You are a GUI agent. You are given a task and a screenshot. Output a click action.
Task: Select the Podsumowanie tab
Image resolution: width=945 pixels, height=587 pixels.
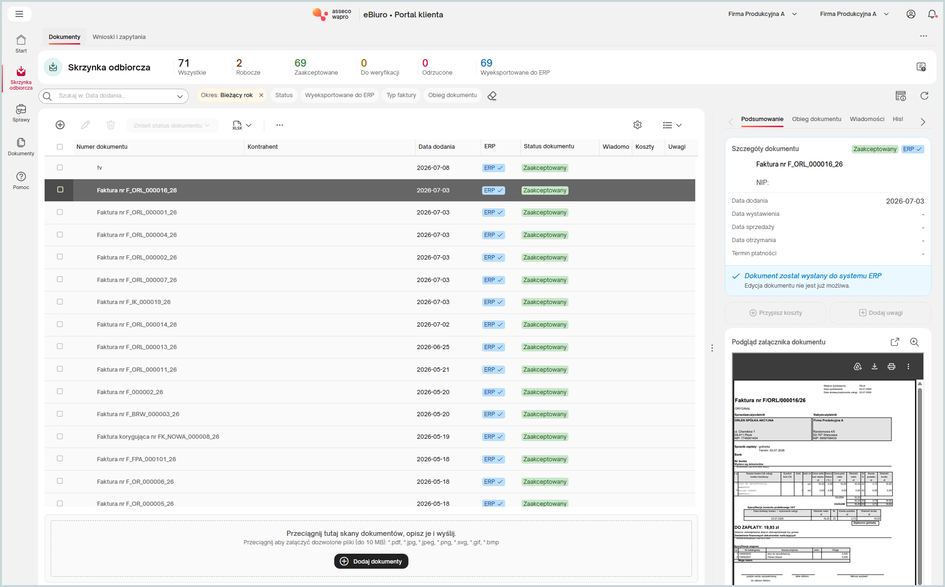pyautogui.click(x=762, y=119)
